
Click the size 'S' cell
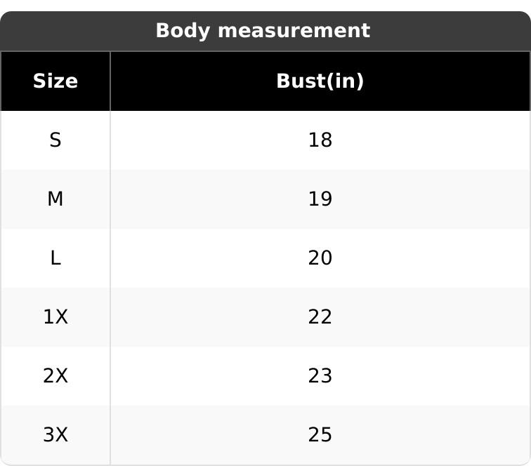pyautogui.click(x=55, y=140)
